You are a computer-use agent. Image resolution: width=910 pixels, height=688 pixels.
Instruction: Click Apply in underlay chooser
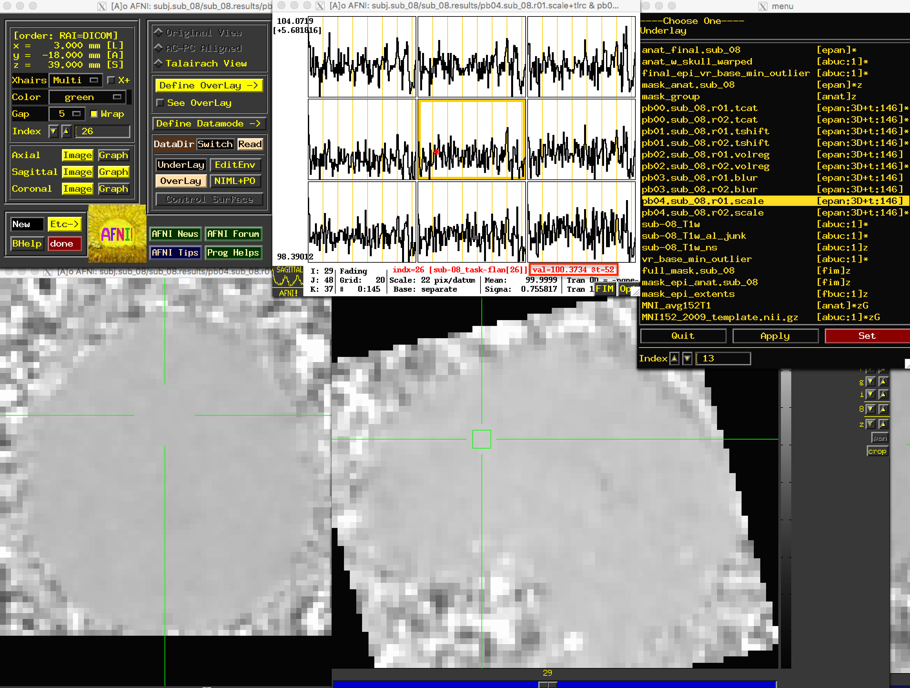click(775, 336)
